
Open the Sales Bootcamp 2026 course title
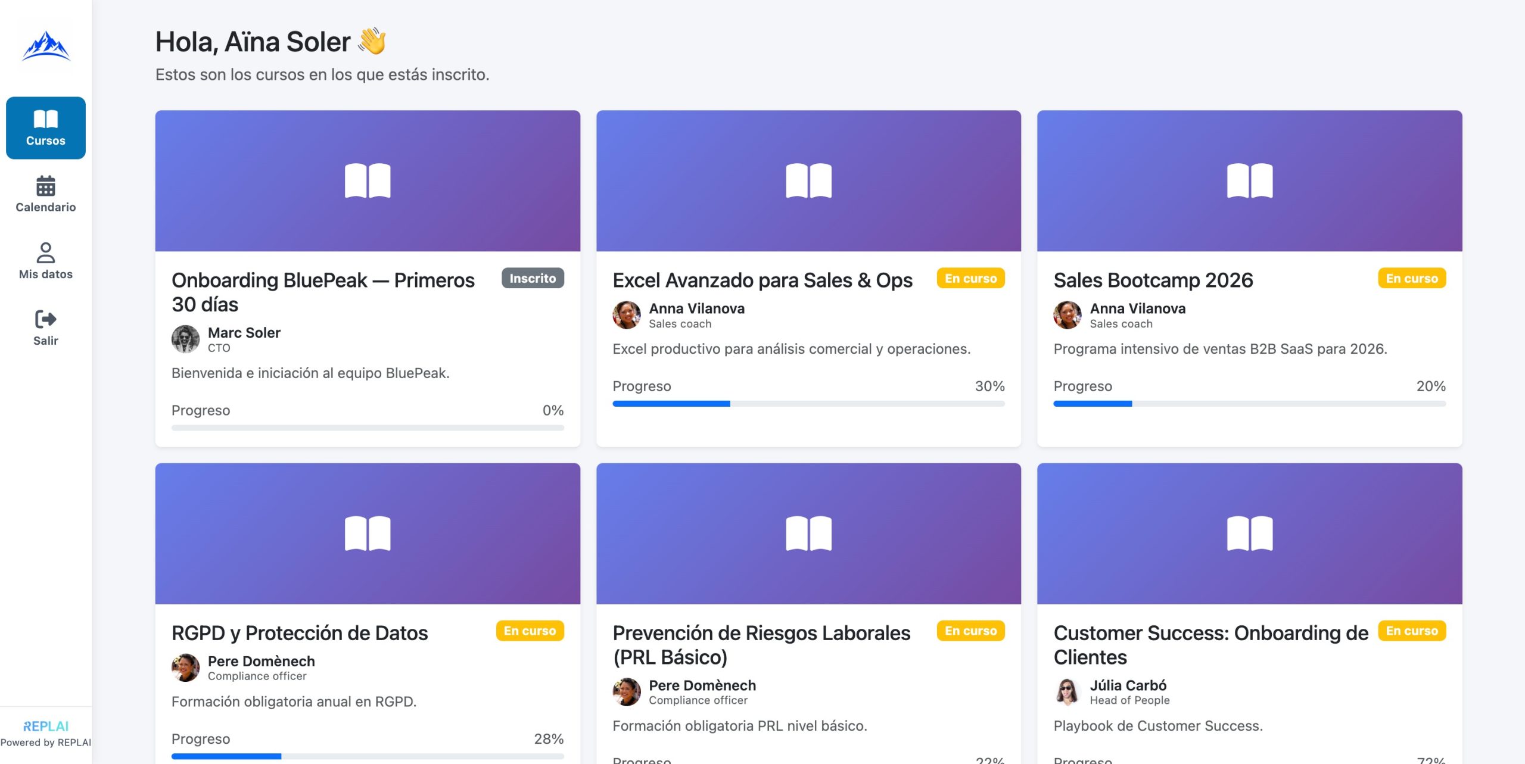(1153, 280)
